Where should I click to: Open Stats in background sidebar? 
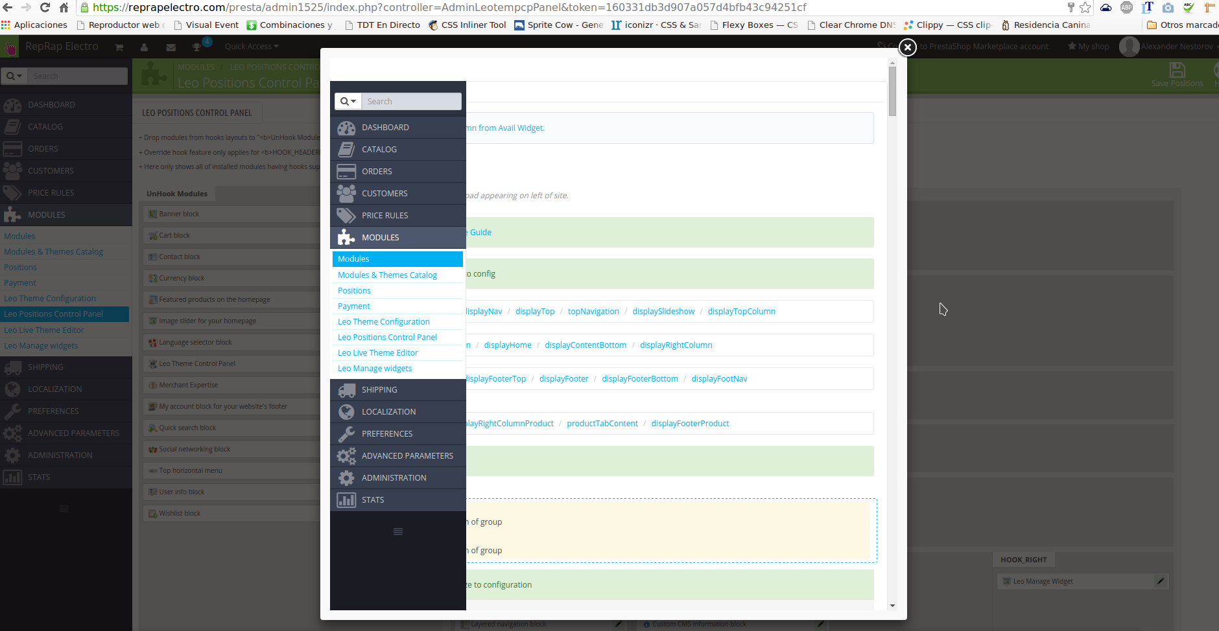(65, 477)
